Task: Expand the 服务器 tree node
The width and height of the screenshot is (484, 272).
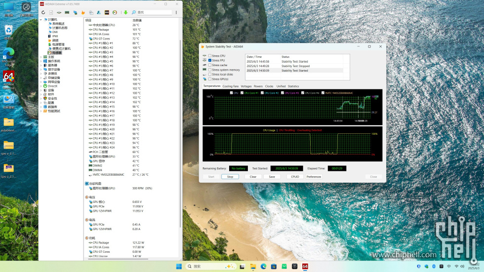Action: 41,65
